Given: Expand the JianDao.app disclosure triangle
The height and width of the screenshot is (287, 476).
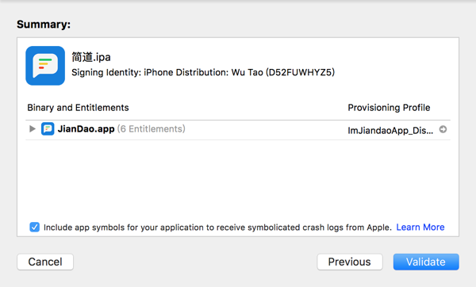Looking at the screenshot, I should point(33,129).
